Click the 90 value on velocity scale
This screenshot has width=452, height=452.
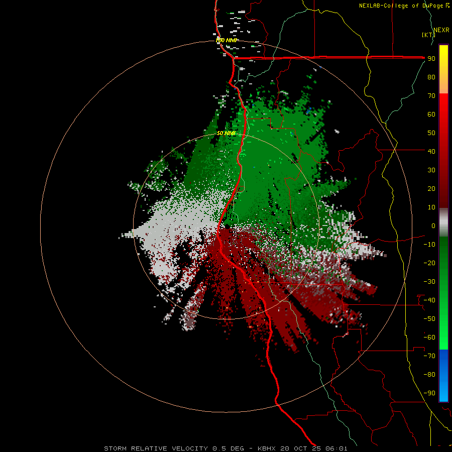pyautogui.click(x=431, y=59)
